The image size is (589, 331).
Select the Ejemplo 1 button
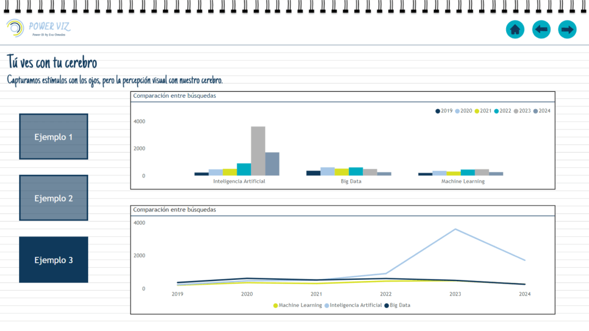click(x=53, y=137)
